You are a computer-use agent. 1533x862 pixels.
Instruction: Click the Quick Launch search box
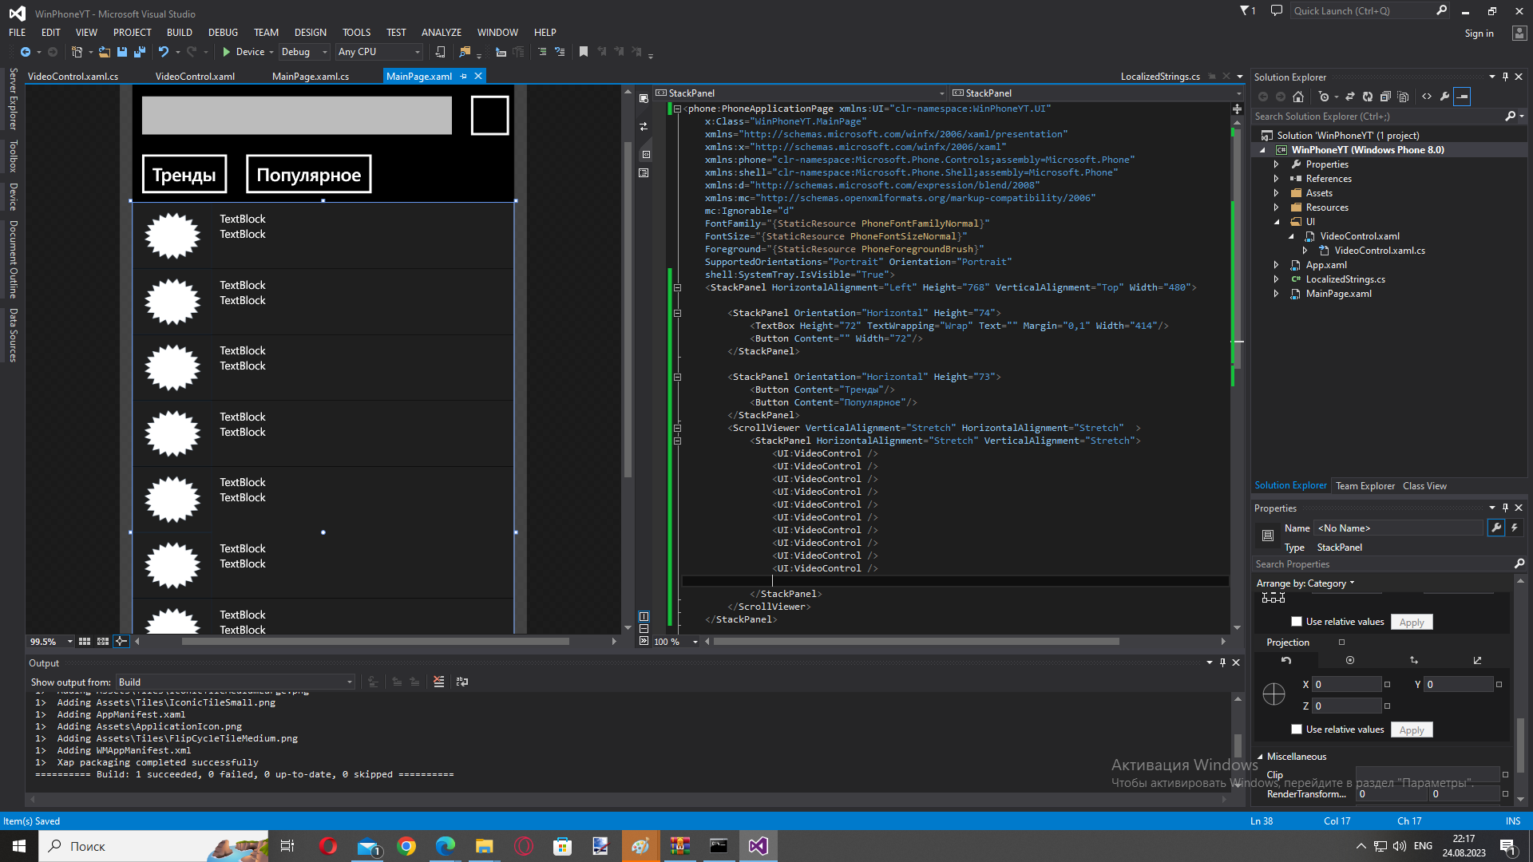pos(1369,11)
